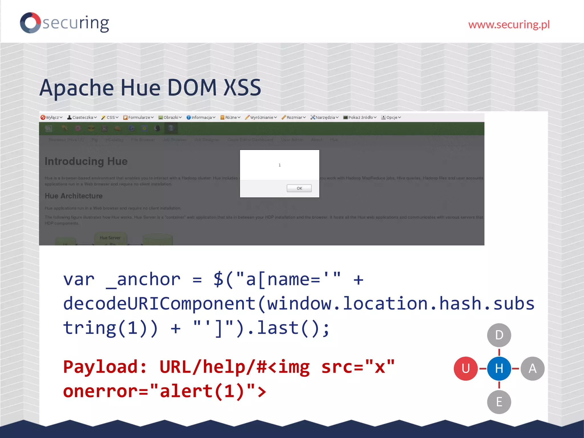Open the About help tab
This screenshot has width=584, height=438.
[x=317, y=140]
